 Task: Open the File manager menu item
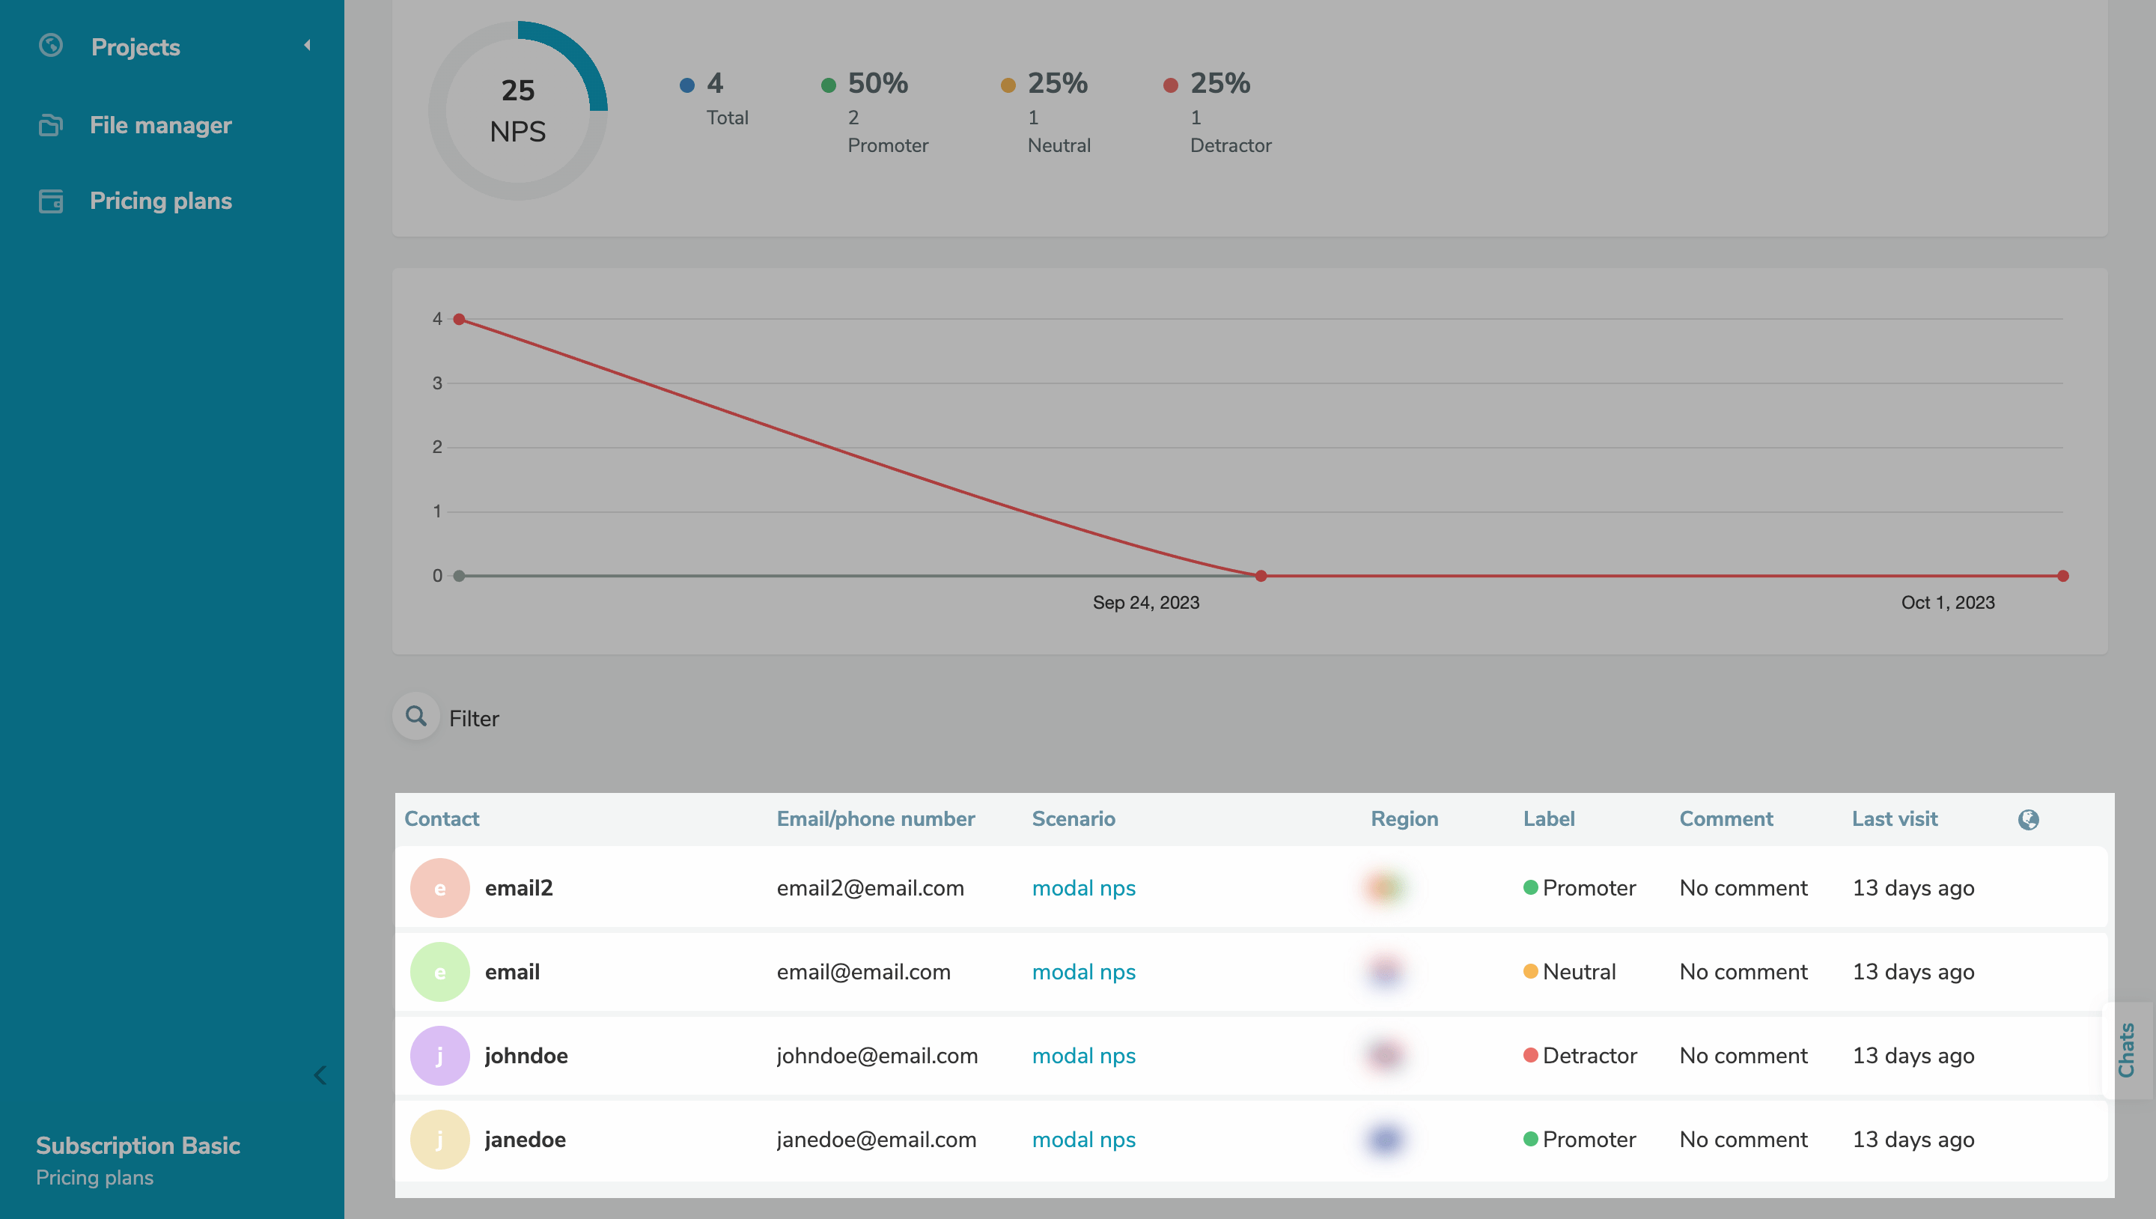tap(161, 126)
